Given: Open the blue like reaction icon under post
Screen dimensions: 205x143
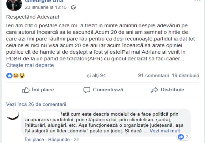Looking at the screenshot, I should point(9,76).
